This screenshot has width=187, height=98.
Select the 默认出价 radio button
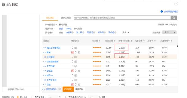[x=18, y=97]
